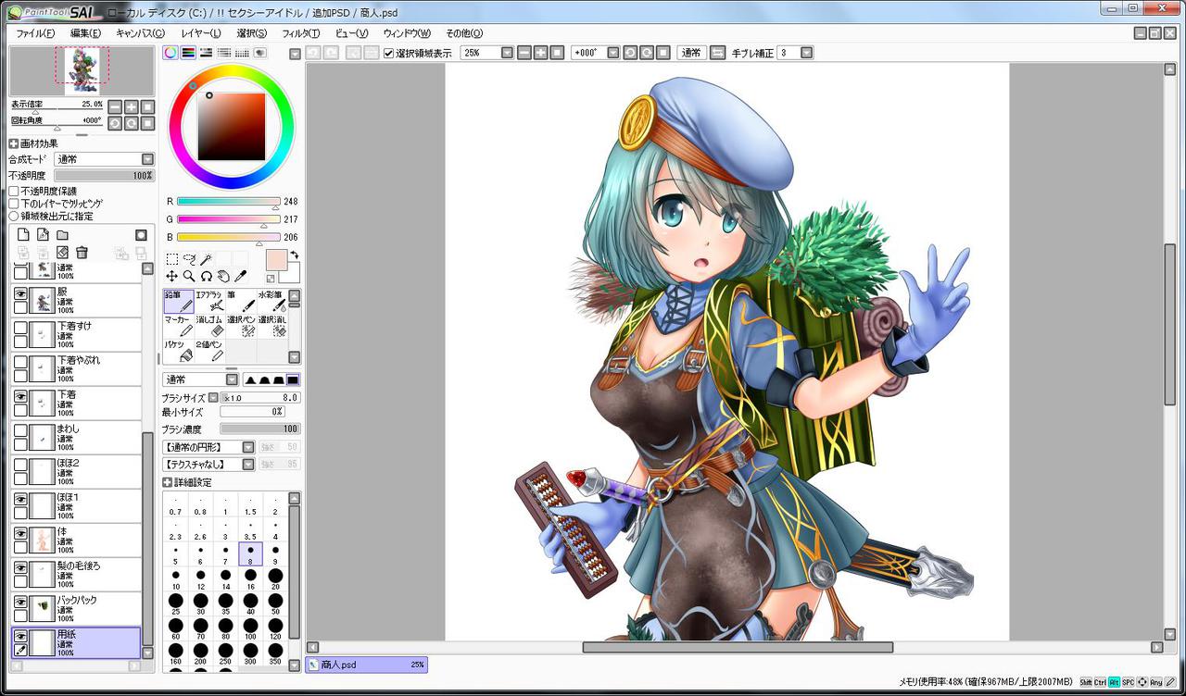The width and height of the screenshot is (1186, 696).
Task: Select the move layer tool
Action: [x=172, y=276]
